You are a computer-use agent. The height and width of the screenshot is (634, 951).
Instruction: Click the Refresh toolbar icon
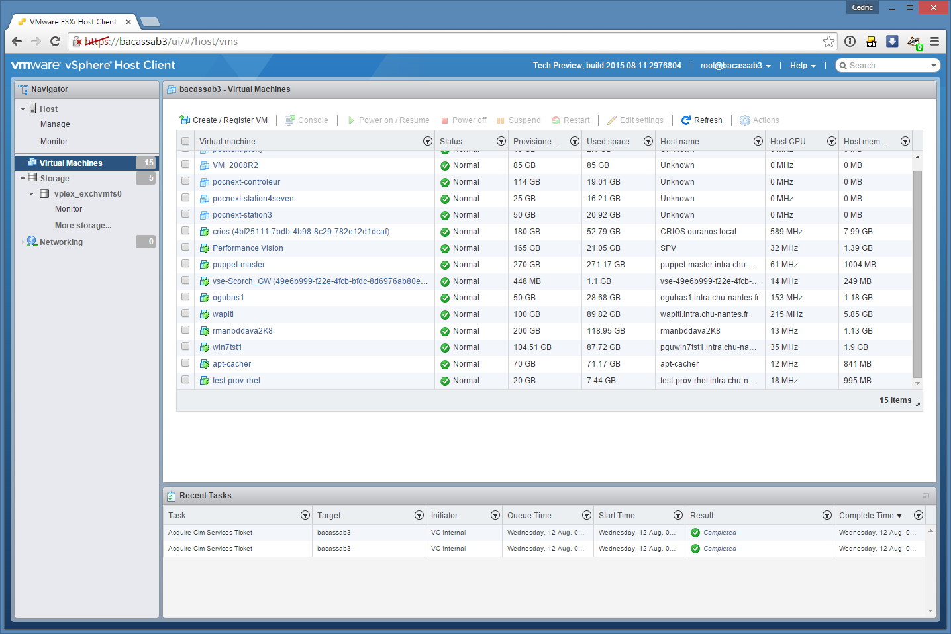686,120
